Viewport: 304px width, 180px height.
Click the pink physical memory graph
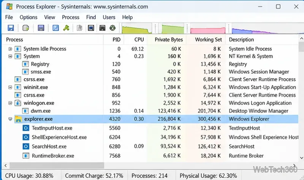coord(208,28)
